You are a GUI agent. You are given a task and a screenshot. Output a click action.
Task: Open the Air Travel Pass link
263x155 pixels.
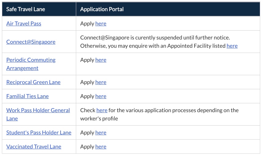[x=24, y=24]
